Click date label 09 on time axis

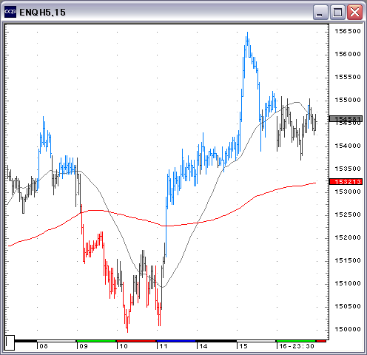pos(84,346)
